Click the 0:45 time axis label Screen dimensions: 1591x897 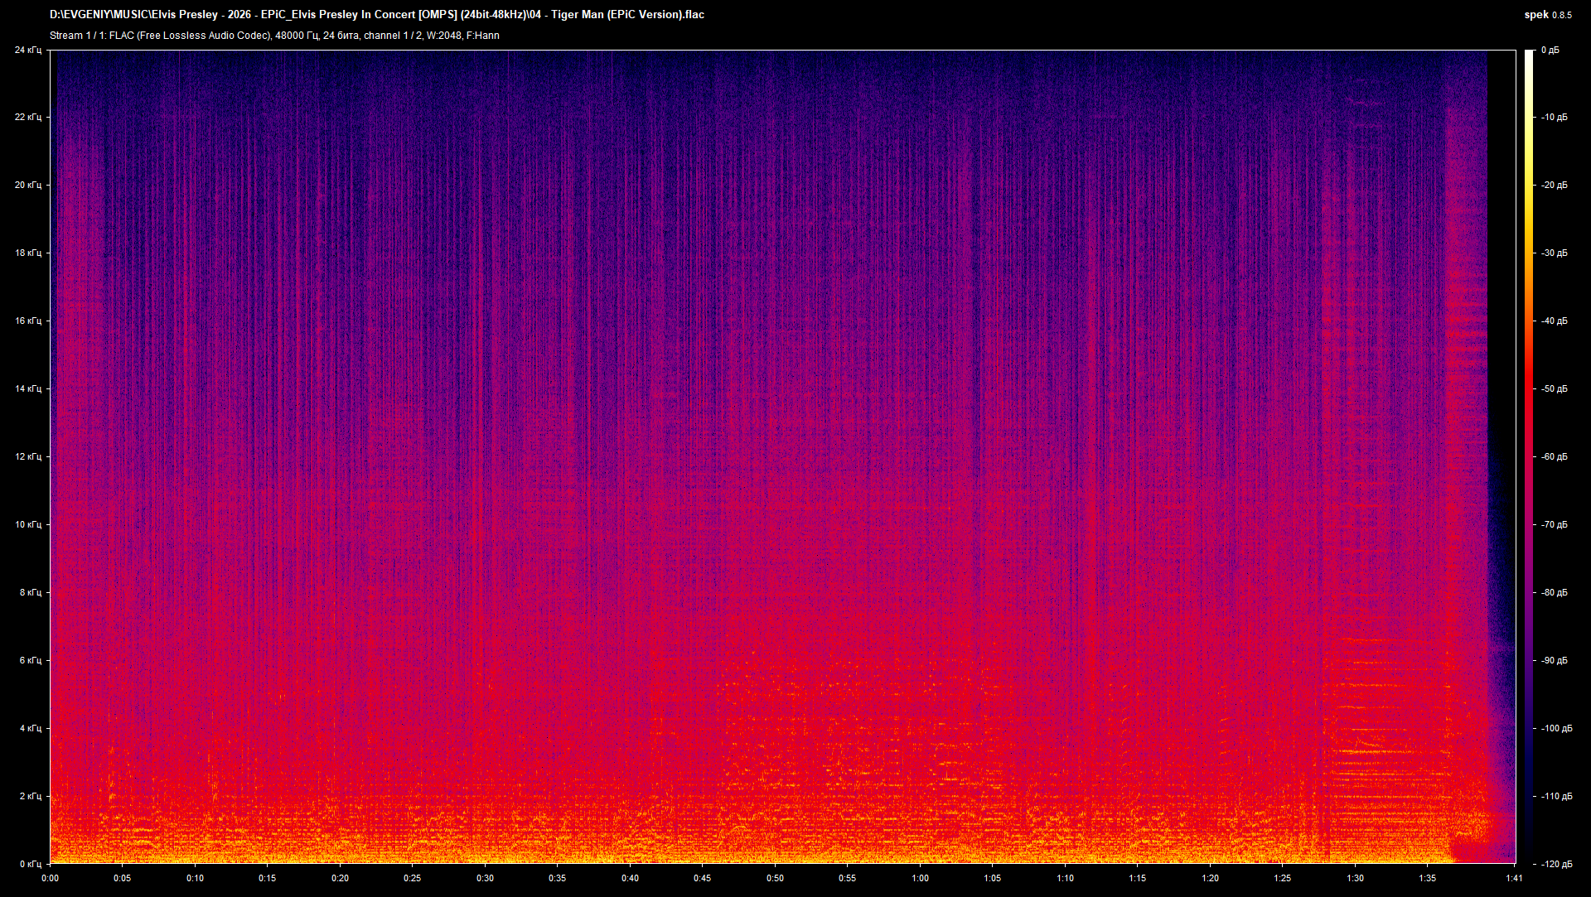pyautogui.click(x=702, y=879)
